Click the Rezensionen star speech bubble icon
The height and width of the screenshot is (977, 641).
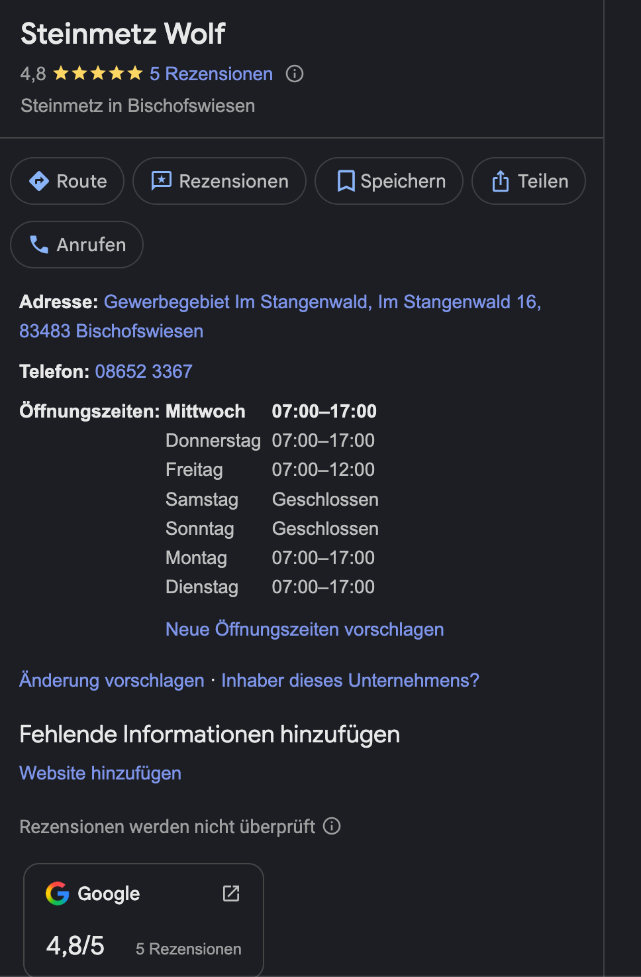coord(162,181)
